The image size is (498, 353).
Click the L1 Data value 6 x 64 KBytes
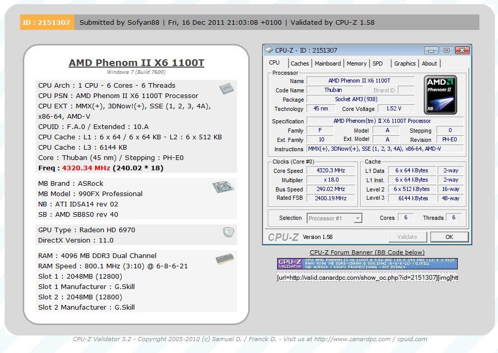click(411, 170)
